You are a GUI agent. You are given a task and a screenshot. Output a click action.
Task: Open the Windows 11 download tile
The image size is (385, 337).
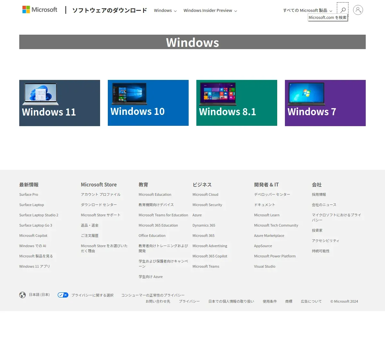click(x=60, y=103)
